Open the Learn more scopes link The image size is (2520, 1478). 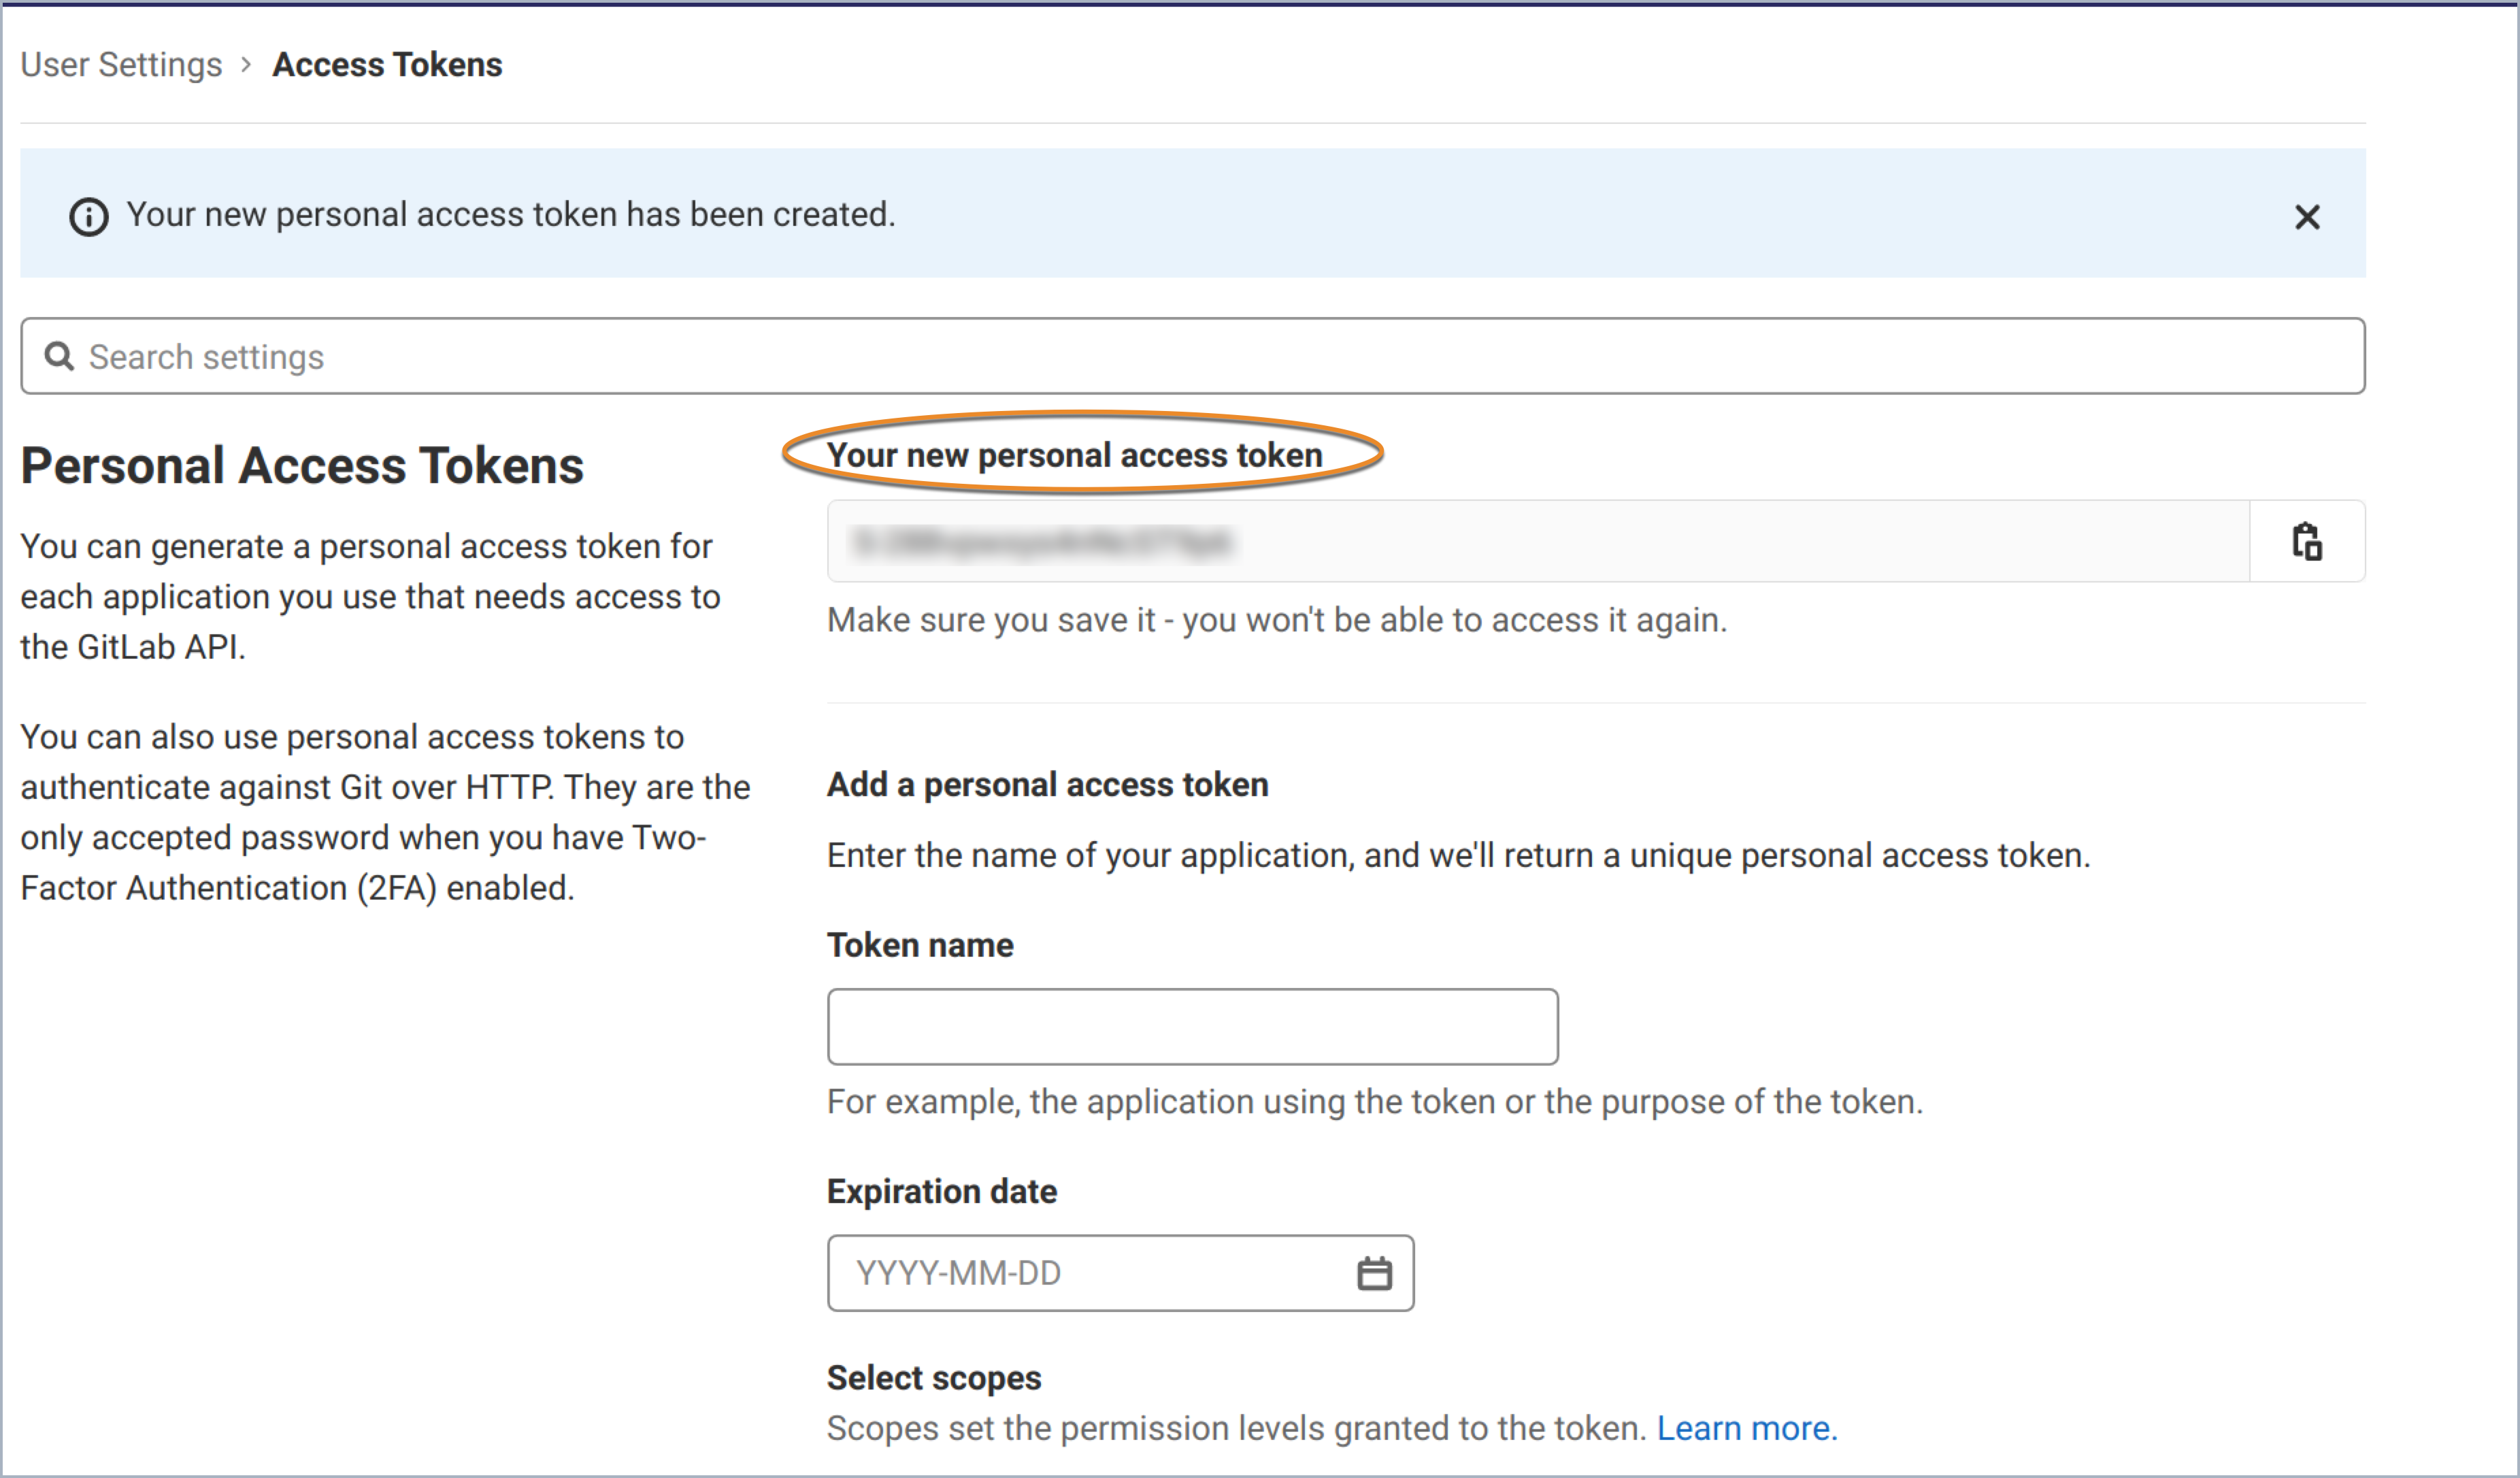[x=1746, y=1428]
